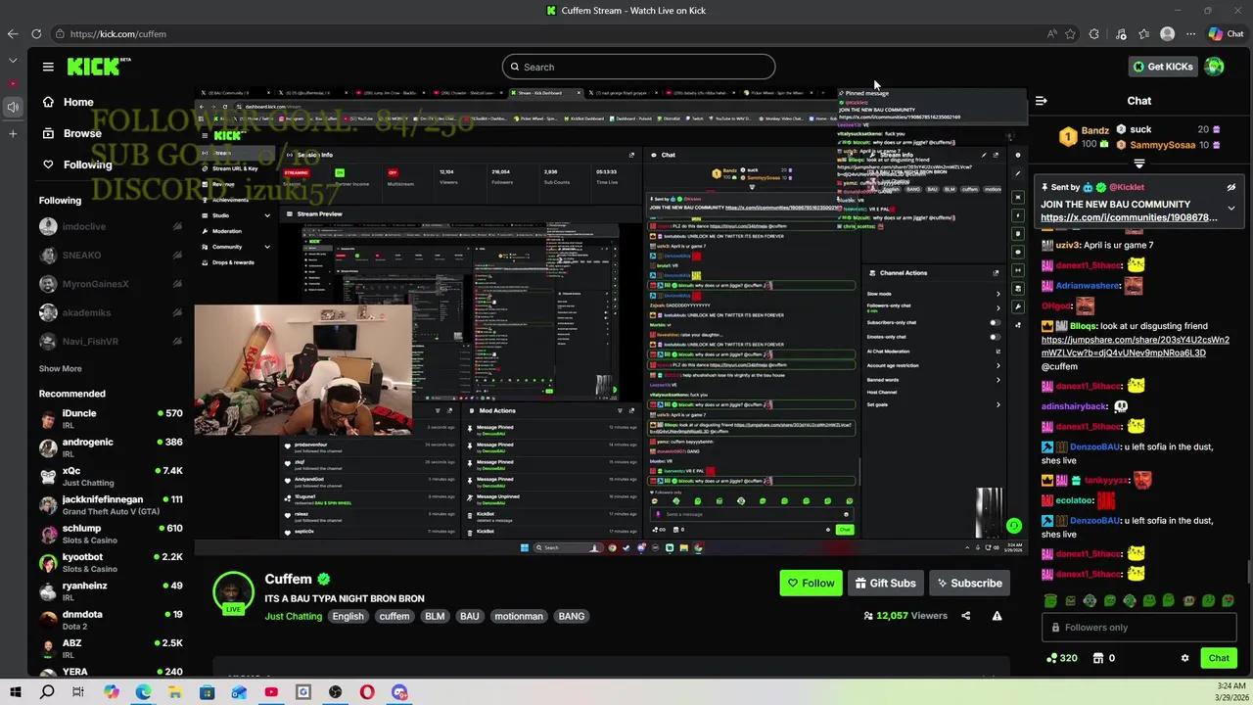This screenshot has height=705, width=1253.
Task: Open the Kick hamburger menu
Action: (48, 67)
